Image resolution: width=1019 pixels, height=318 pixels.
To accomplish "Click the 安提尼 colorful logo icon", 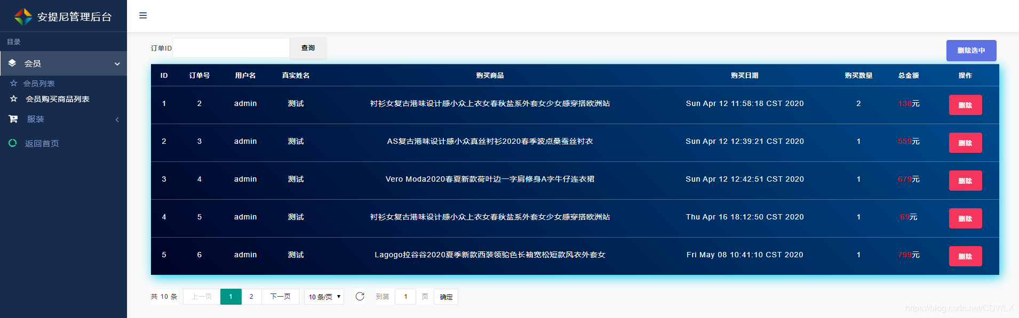I will pyautogui.click(x=23, y=17).
